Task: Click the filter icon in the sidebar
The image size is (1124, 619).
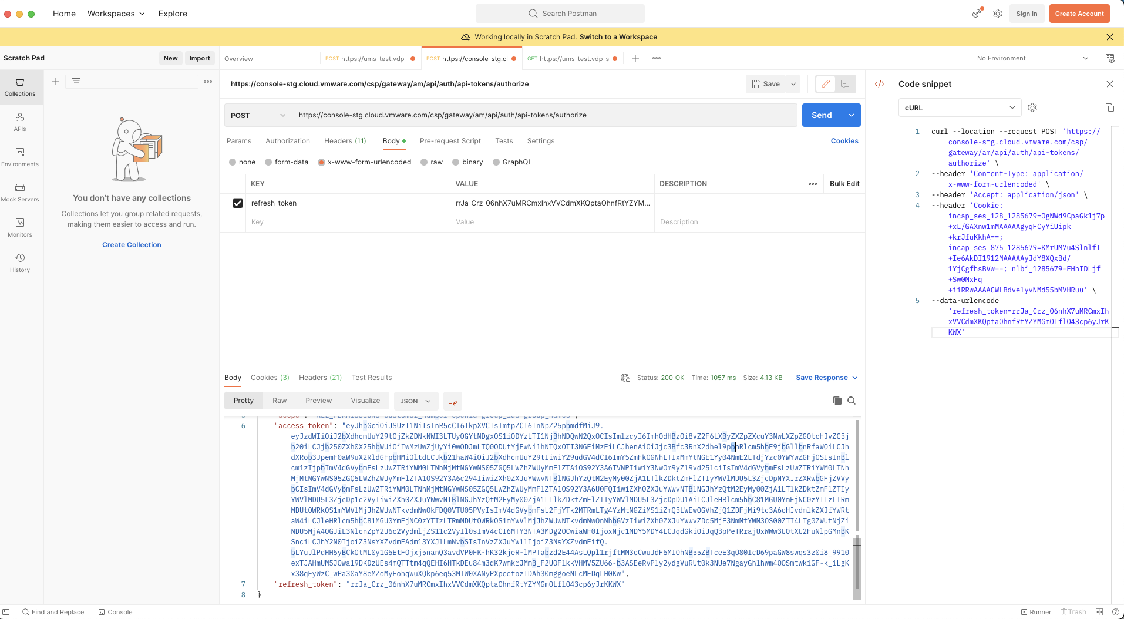Action: click(x=76, y=82)
